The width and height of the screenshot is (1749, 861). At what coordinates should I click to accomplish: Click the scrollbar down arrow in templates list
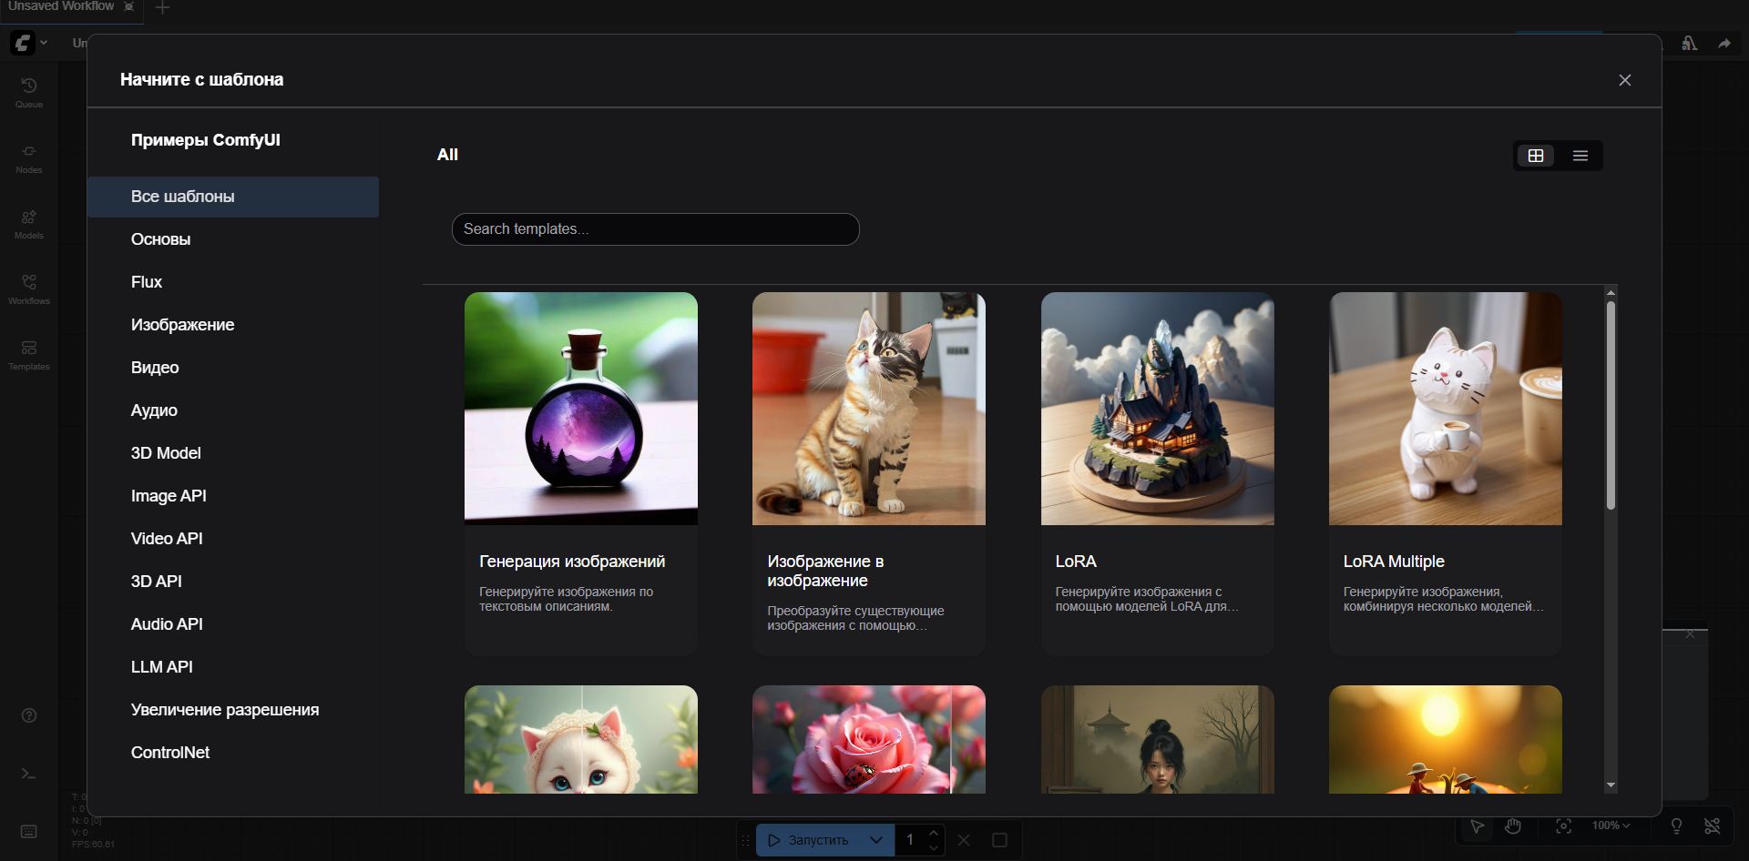pyautogui.click(x=1611, y=785)
